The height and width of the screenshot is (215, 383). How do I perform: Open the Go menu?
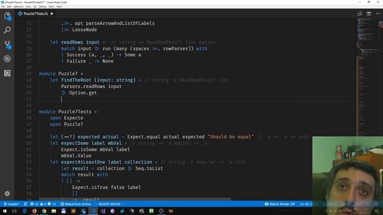[x=35, y=7]
